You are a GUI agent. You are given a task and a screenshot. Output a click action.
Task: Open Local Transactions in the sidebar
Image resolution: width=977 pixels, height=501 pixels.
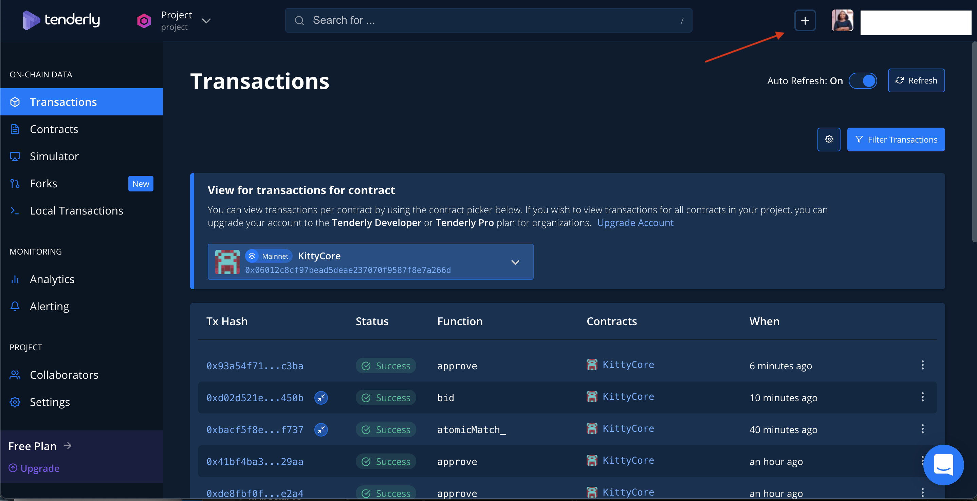pyautogui.click(x=81, y=210)
